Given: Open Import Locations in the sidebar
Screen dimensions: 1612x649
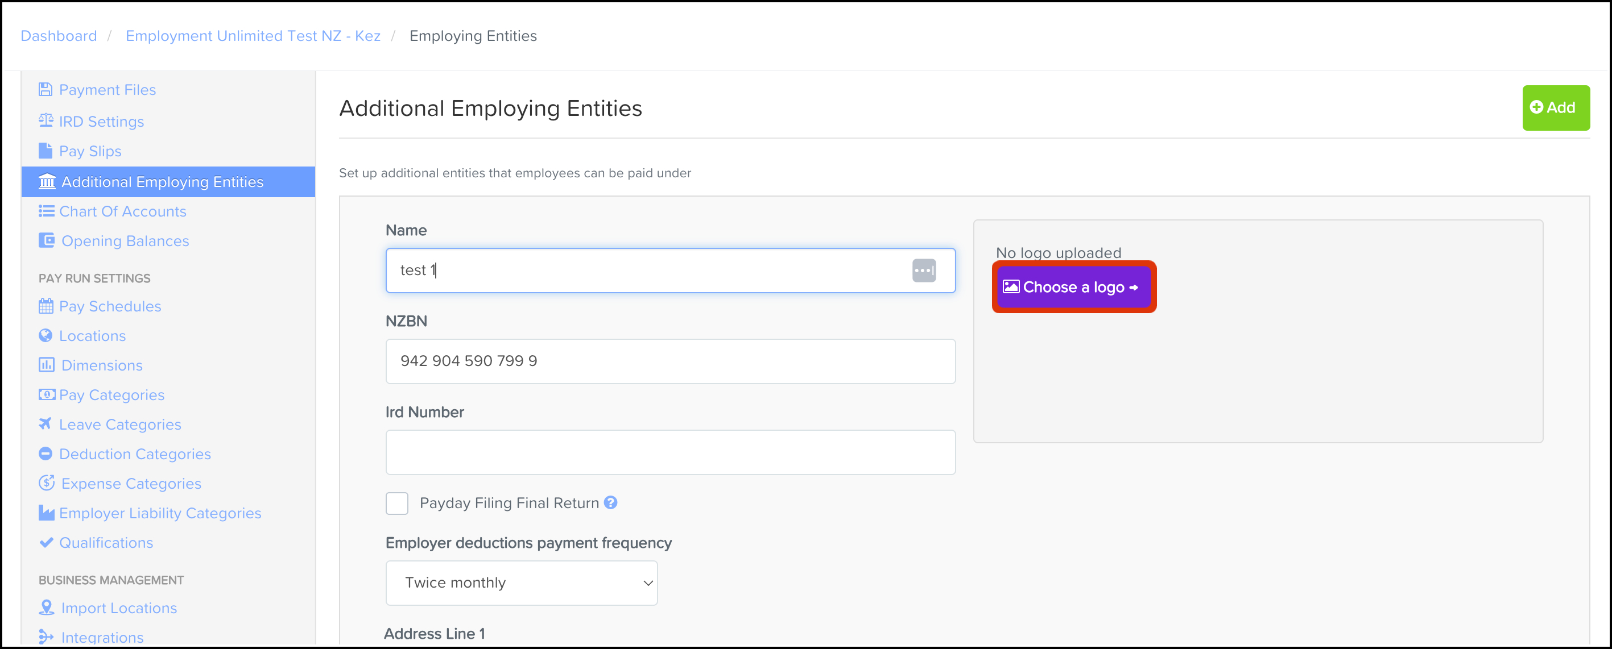Looking at the screenshot, I should coord(119,608).
